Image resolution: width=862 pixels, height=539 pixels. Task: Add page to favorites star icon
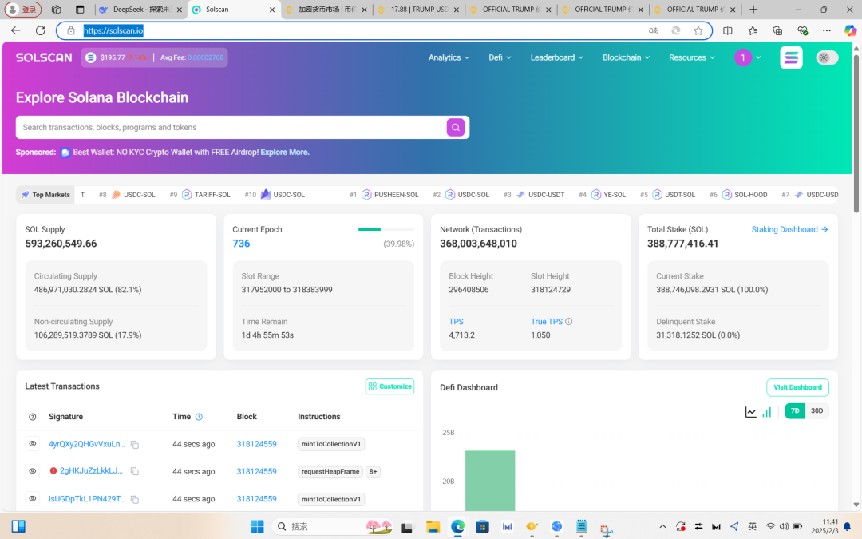(x=698, y=31)
